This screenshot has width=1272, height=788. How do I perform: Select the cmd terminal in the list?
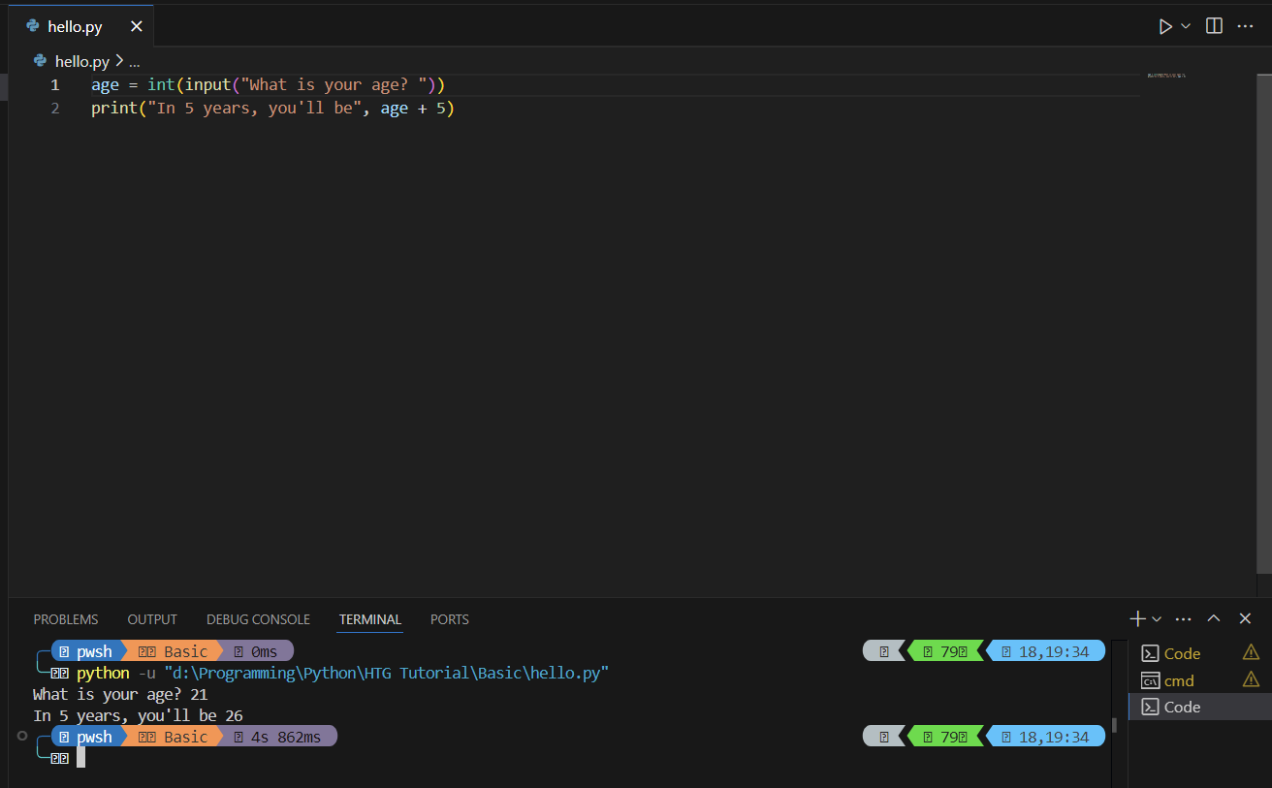point(1179,680)
